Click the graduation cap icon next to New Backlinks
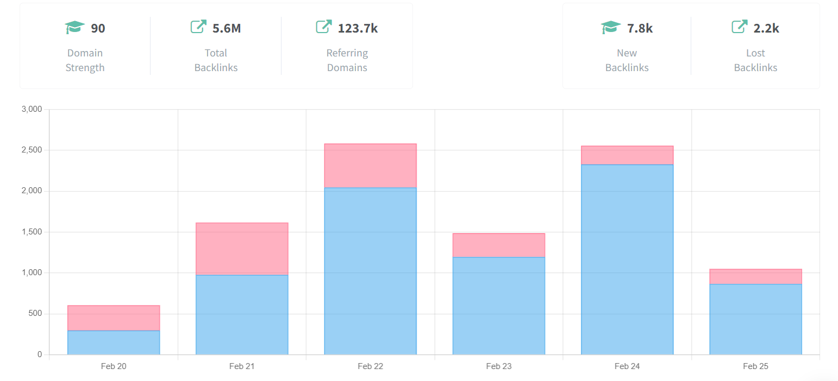This screenshot has height=381, width=838. pyautogui.click(x=610, y=27)
